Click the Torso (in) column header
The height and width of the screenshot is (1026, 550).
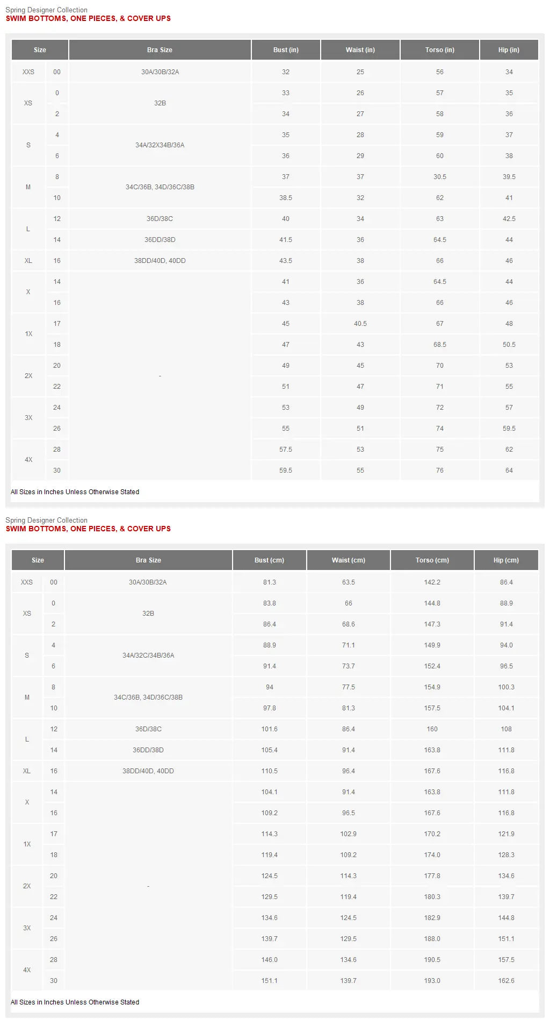point(439,50)
